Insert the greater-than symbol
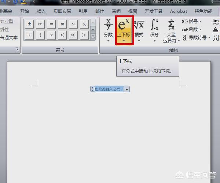220x183 pixels. tap(84, 35)
